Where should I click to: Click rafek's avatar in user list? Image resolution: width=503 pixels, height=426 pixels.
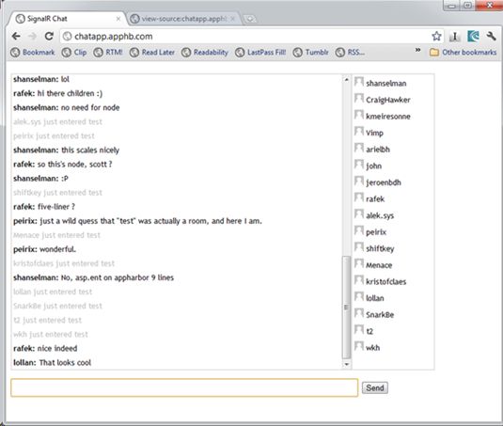(359, 197)
